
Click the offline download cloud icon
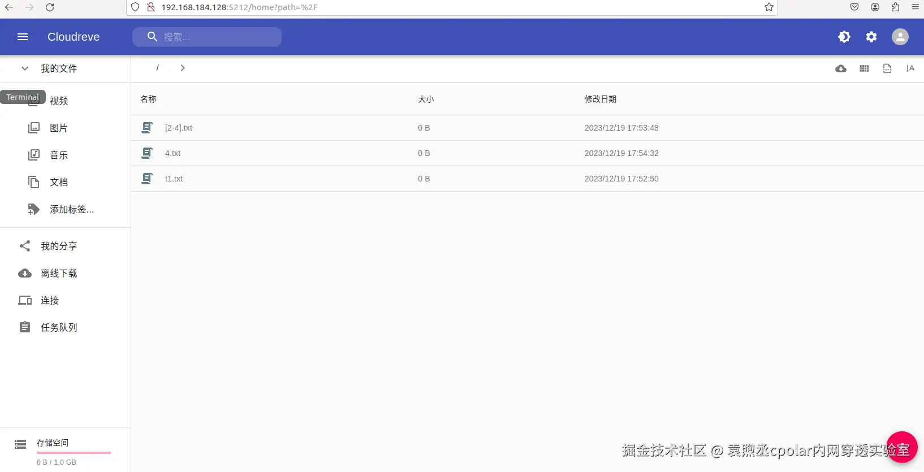point(25,273)
